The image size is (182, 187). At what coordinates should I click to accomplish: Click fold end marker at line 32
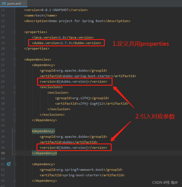(15, 115)
